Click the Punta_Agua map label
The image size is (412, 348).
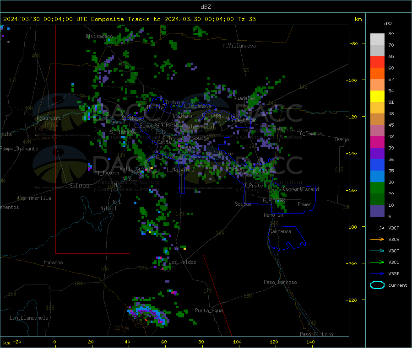point(209,311)
